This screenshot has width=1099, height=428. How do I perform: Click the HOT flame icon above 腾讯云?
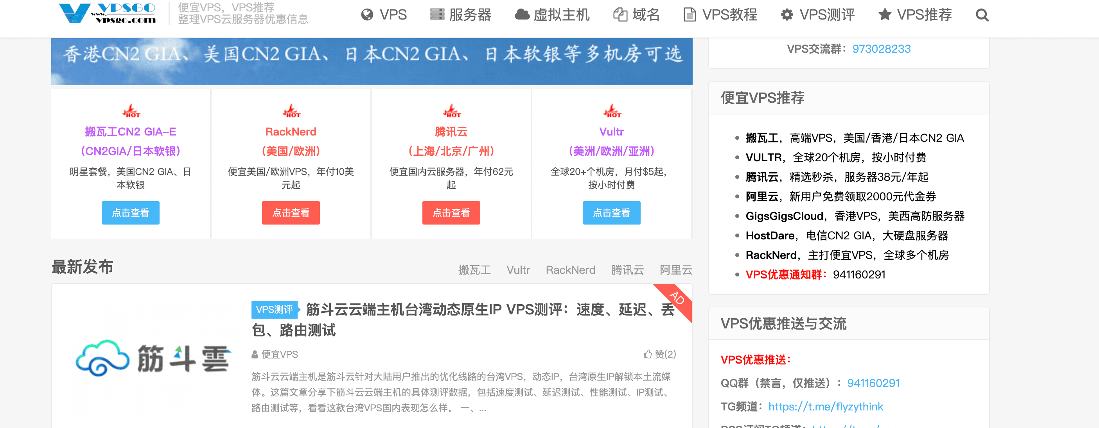(451, 112)
